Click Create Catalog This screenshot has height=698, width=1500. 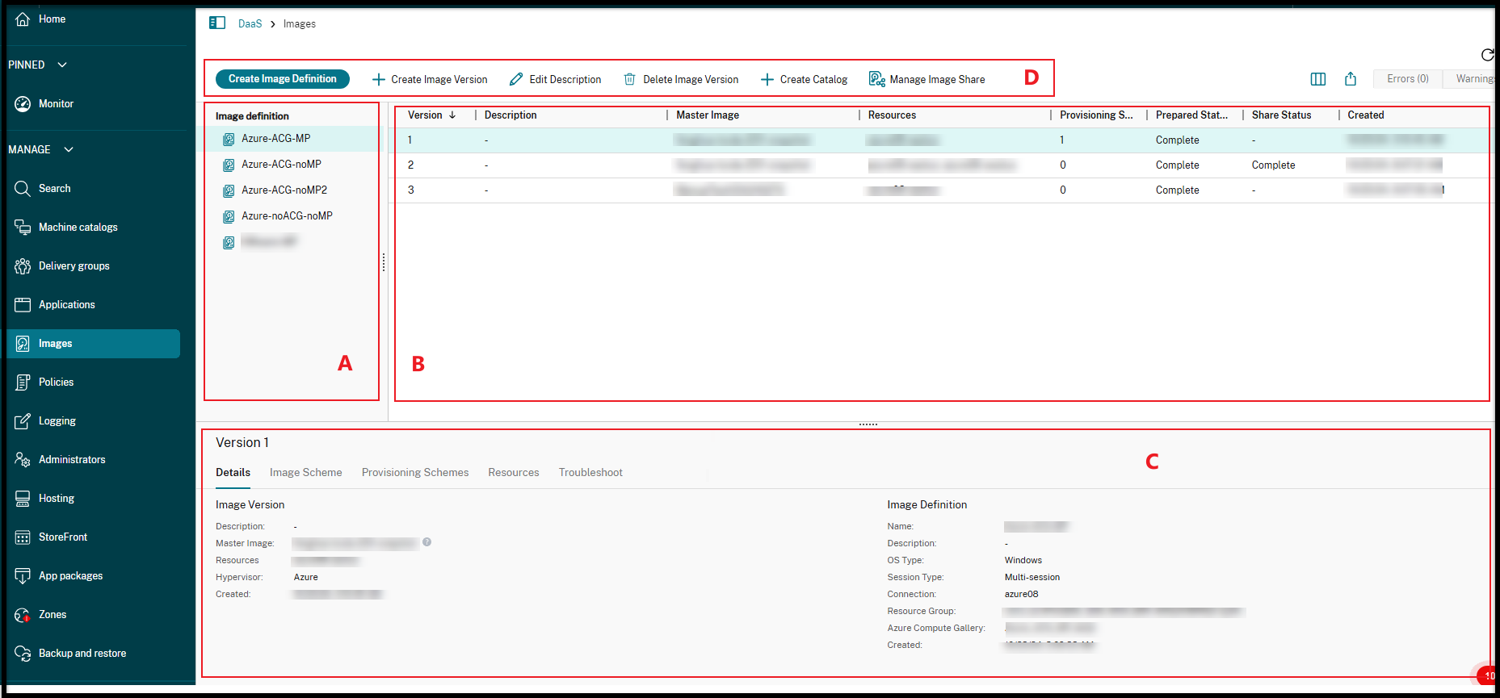[804, 79]
